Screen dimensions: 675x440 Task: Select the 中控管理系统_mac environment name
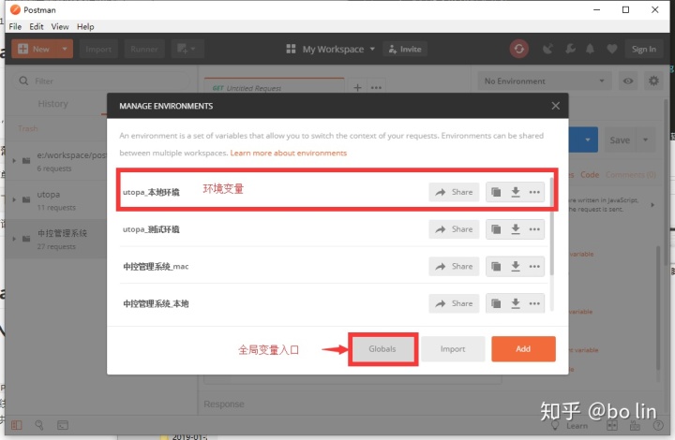click(156, 267)
